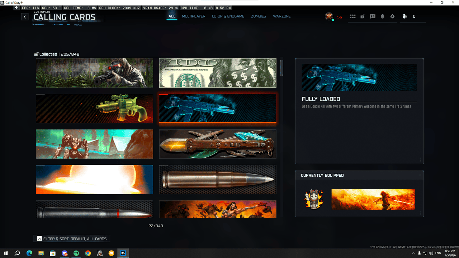The image size is (459, 258).
Task: Click the calling cards list scrollbar
Action: click(282, 68)
